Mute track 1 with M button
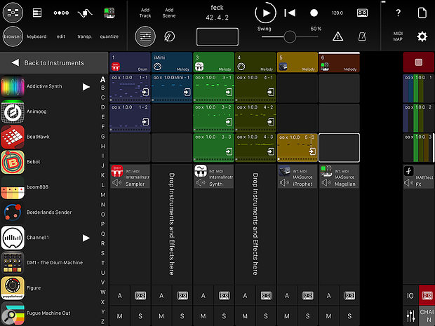435x326 pixels. [x=119, y=316]
